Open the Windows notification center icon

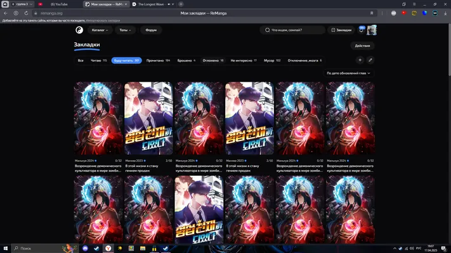[x=444, y=249]
